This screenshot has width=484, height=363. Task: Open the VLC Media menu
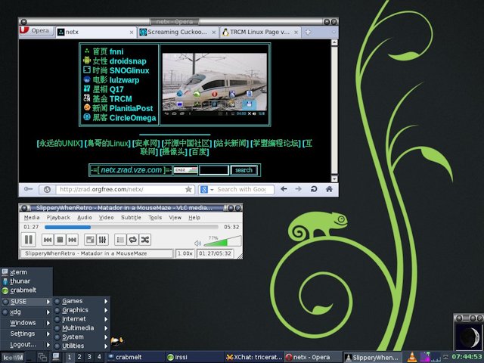pos(32,217)
